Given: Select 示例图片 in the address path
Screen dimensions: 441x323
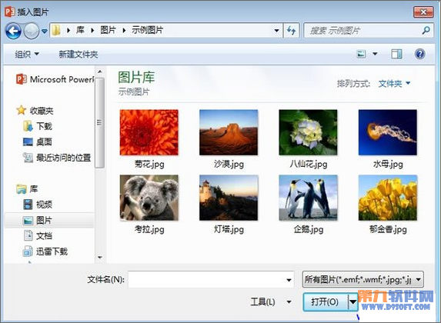Looking at the screenshot, I should pos(147,30).
